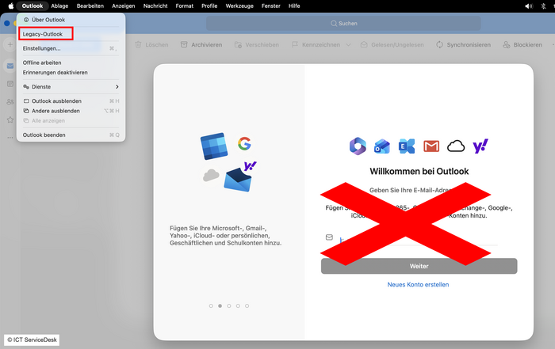The height and width of the screenshot is (349, 555).
Task: Click the toolbar overflow dots at right edge
Action: click(553, 45)
